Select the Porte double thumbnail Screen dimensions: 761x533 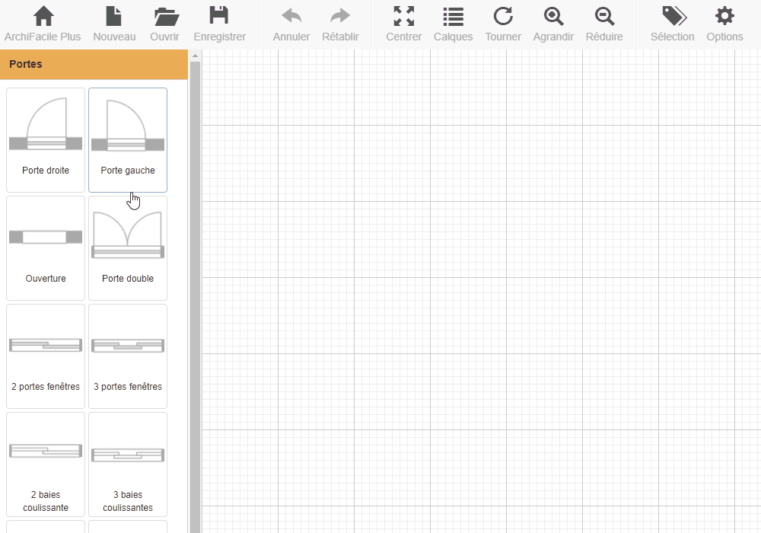click(x=128, y=248)
